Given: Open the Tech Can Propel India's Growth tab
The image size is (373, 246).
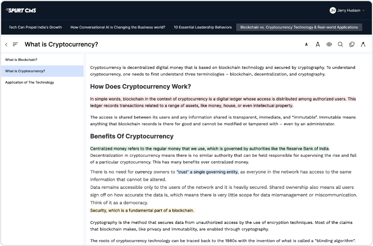Looking at the screenshot, I should 35,27.
